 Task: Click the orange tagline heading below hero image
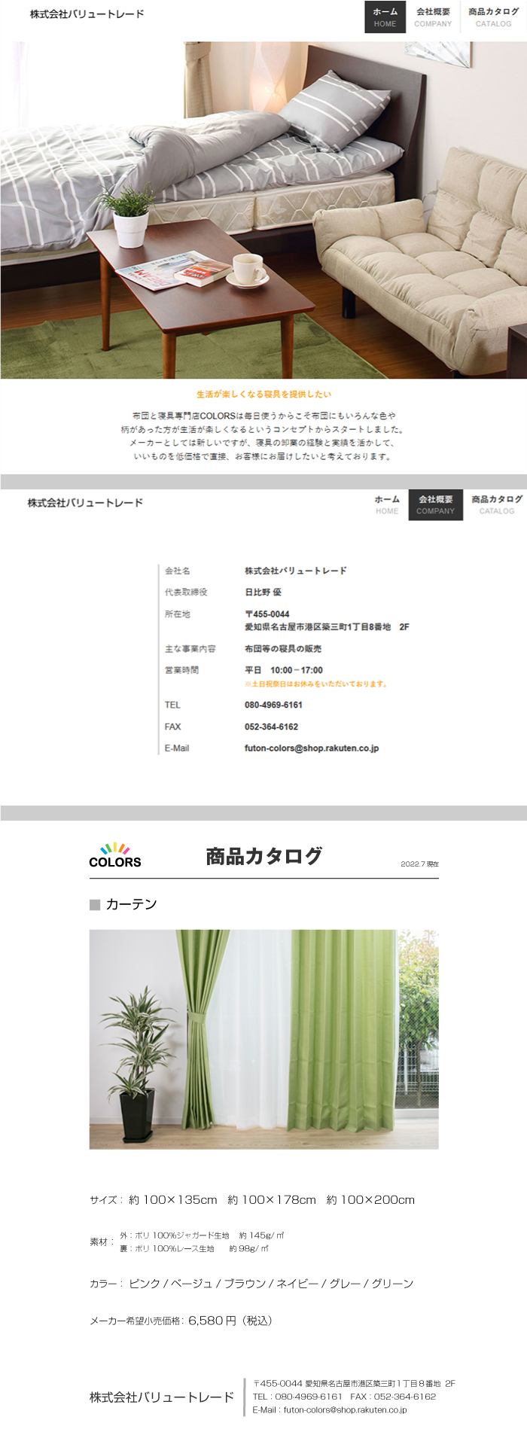(x=263, y=394)
